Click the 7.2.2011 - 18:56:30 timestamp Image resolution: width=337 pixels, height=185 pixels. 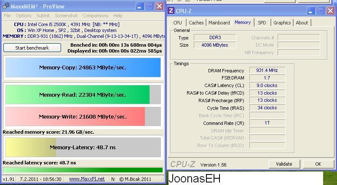tap(40, 179)
